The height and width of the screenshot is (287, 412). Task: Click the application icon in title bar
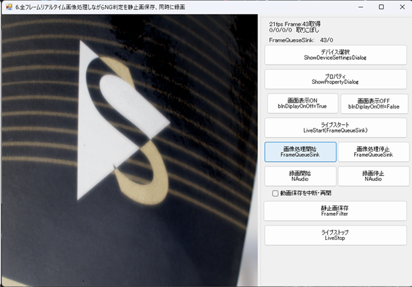9,7
